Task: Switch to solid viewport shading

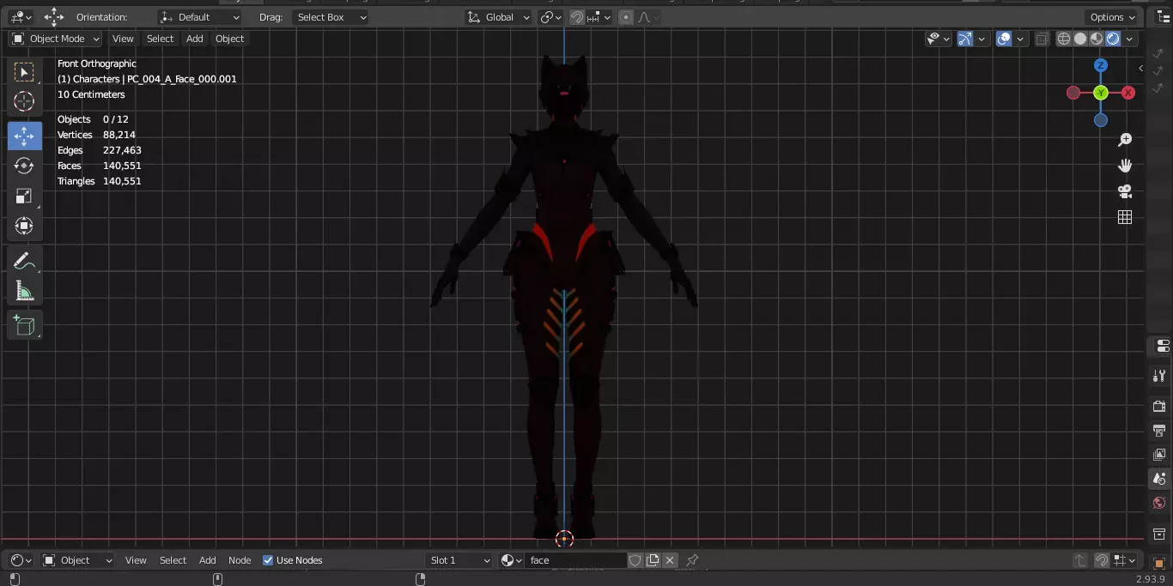Action: pyautogui.click(x=1080, y=39)
